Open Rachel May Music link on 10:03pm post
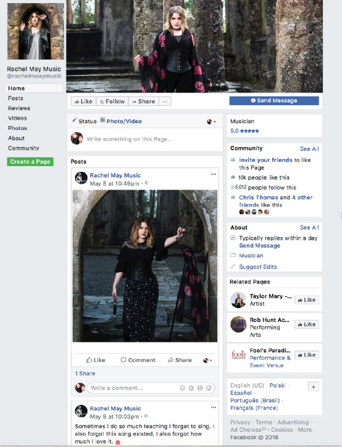Image resolution: width=342 pixels, height=447 pixels. tap(115, 408)
